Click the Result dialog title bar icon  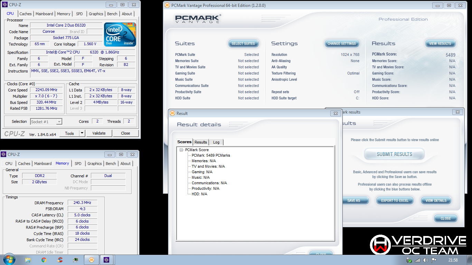tap(172, 113)
